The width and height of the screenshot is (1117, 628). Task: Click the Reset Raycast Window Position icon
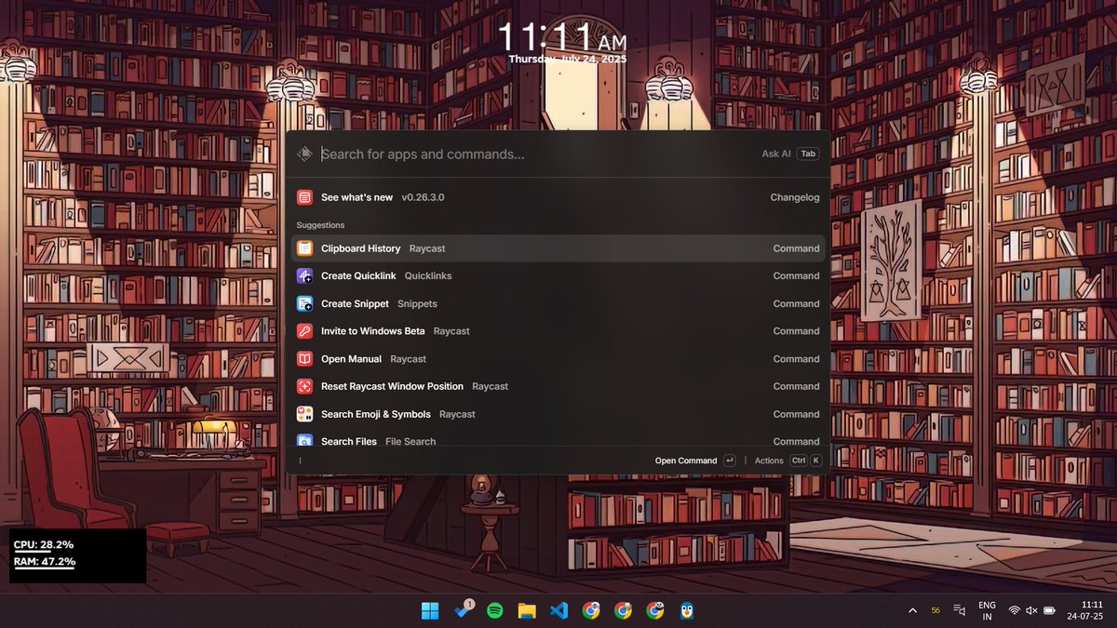point(304,386)
